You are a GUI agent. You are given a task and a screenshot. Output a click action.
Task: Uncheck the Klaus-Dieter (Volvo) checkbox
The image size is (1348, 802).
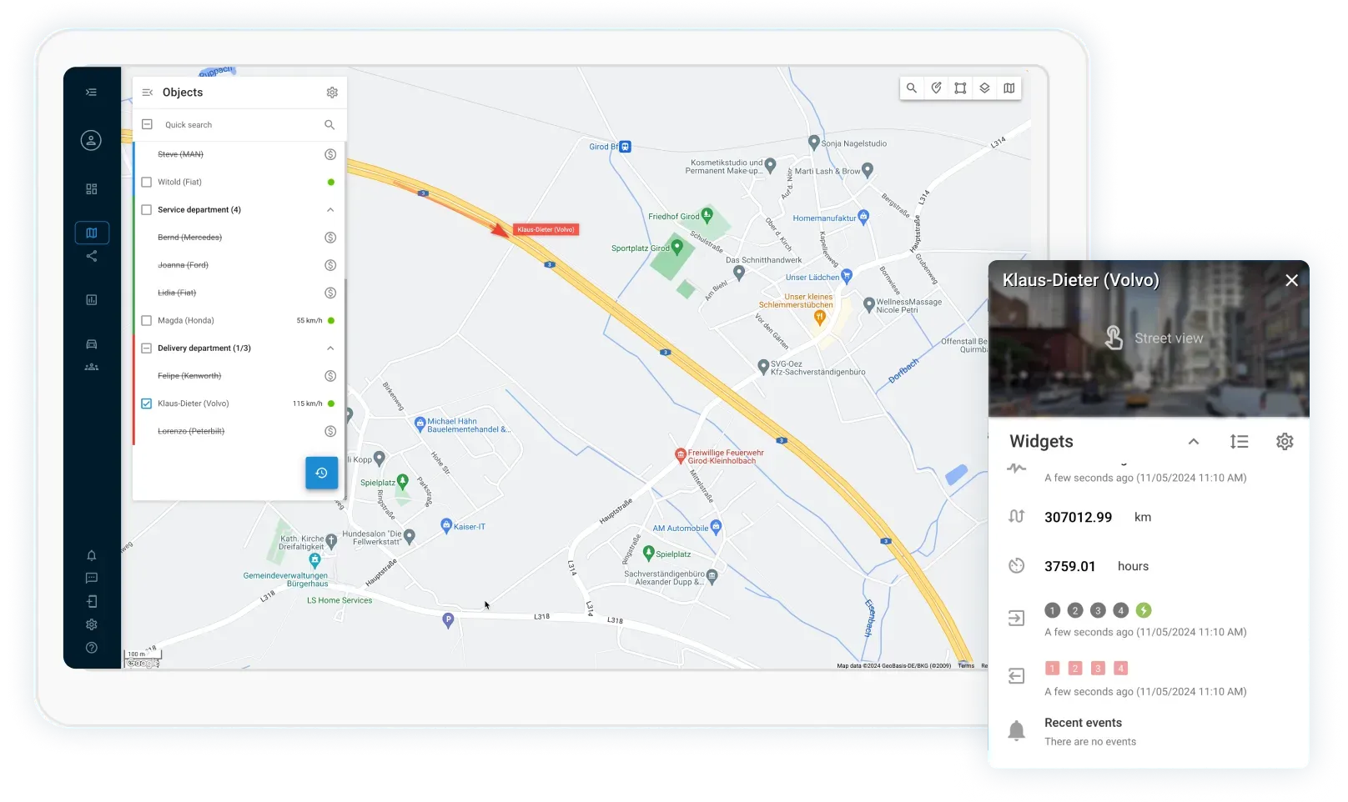click(x=147, y=404)
